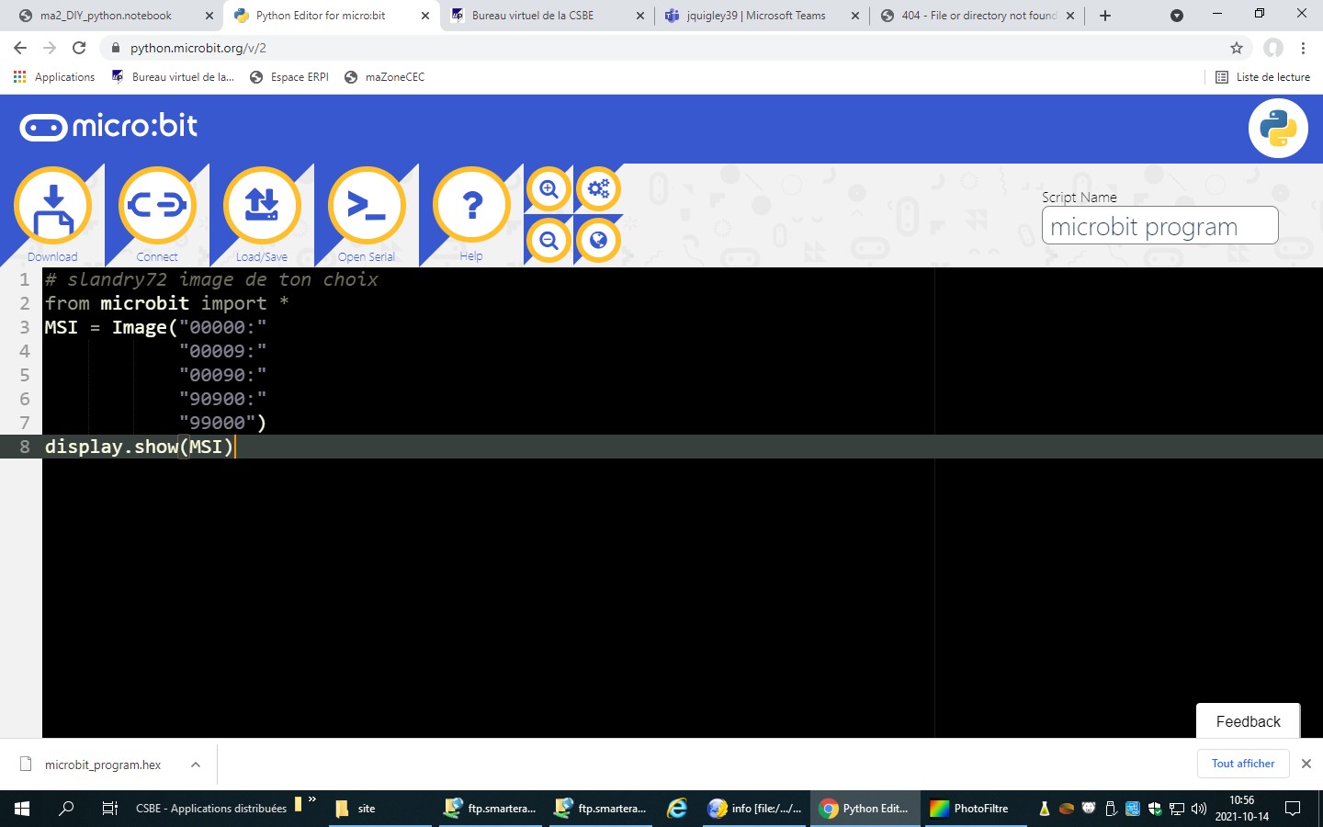1323x827 pixels.
Task: Open the maZoneCEC bookmark
Action: tap(384, 77)
